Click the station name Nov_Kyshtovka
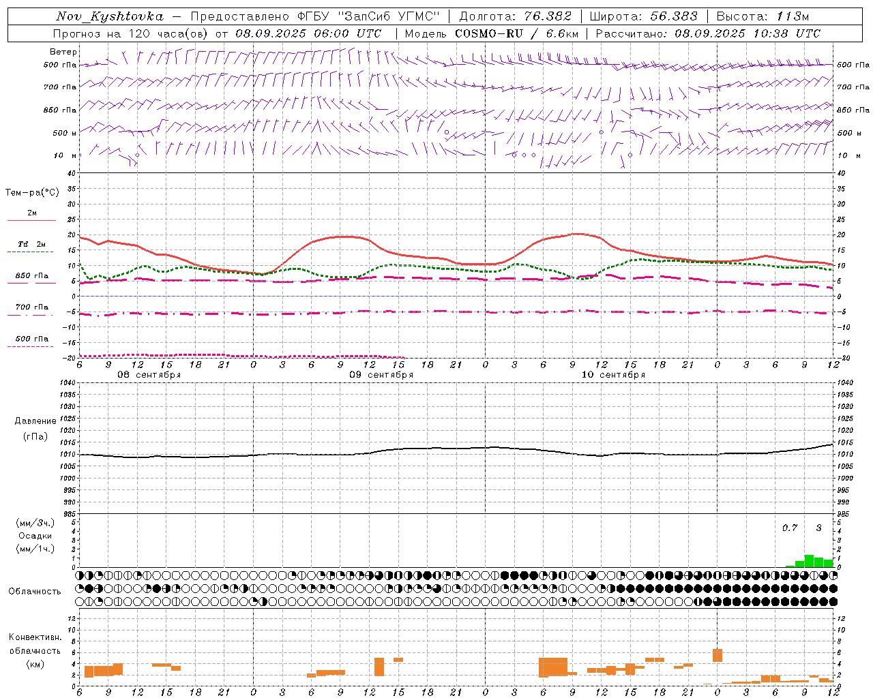The width and height of the screenshot is (873, 698). tap(110, 16)
